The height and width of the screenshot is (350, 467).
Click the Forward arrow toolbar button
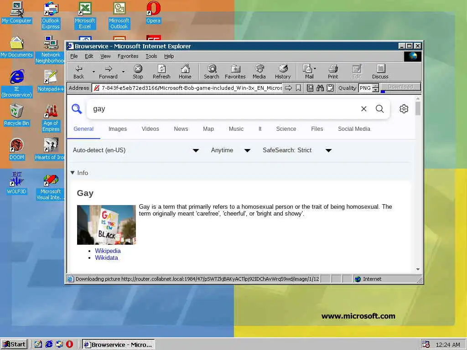108,72
